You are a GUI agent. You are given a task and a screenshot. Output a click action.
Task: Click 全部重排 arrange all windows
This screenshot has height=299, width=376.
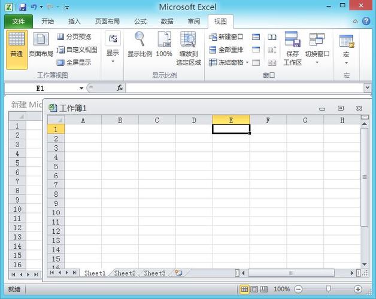click(x=226, y=50)
